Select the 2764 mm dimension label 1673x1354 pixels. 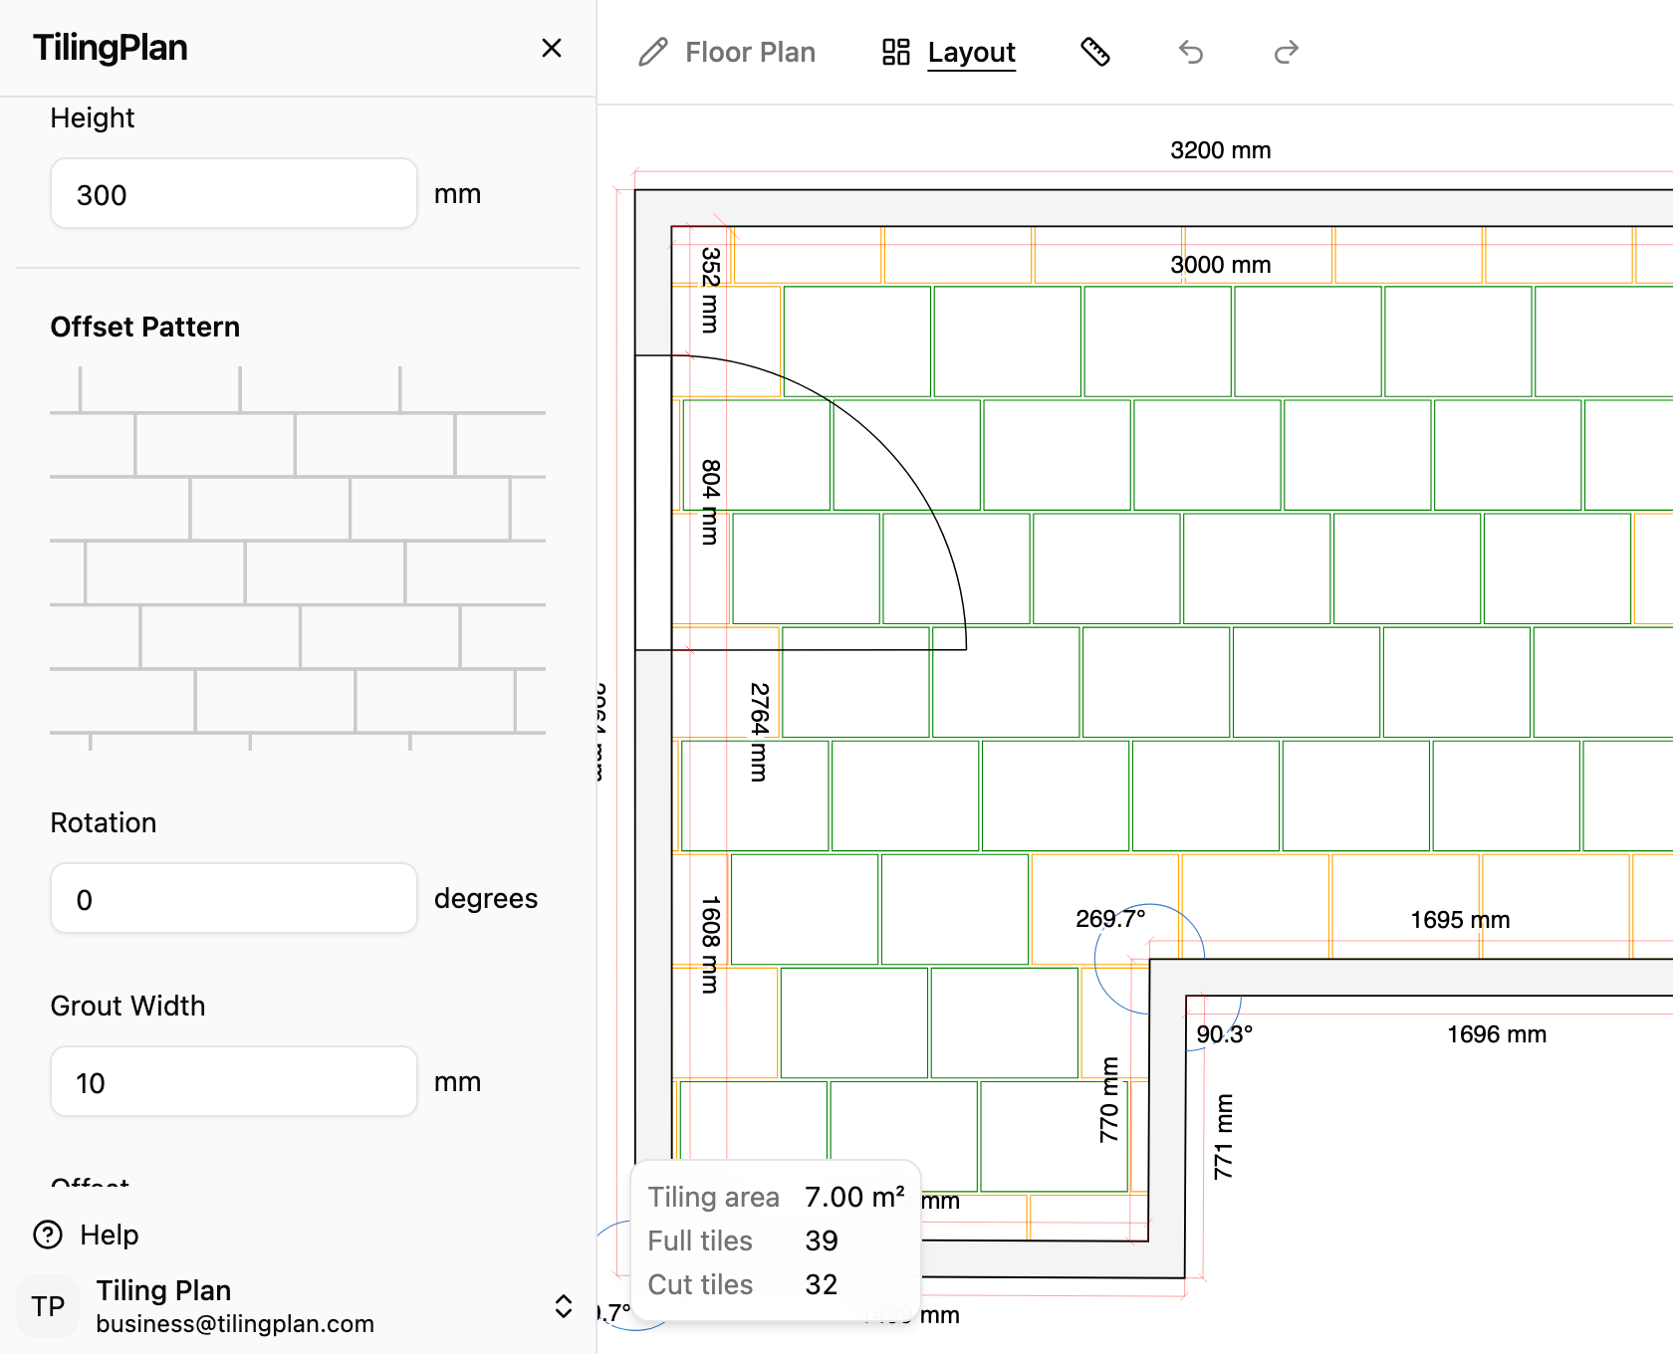[x=759, y=732]
